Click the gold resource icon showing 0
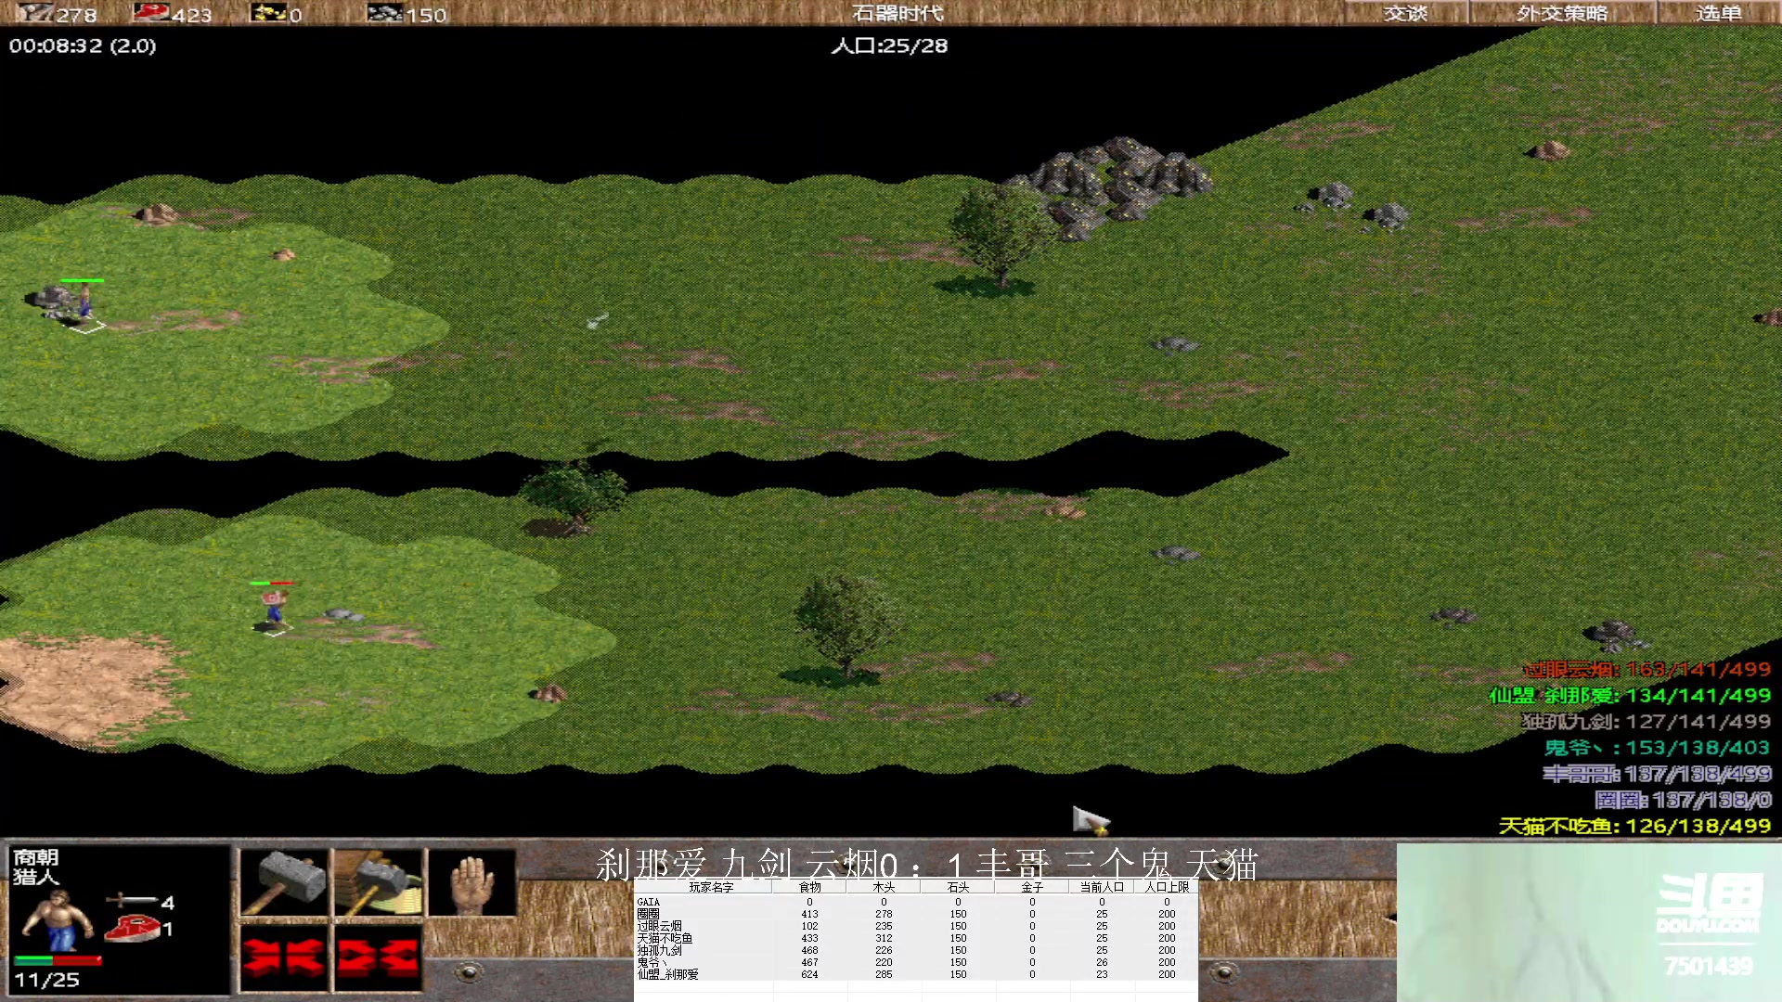Screen dimensions: 1782x1002 point(269,13)
